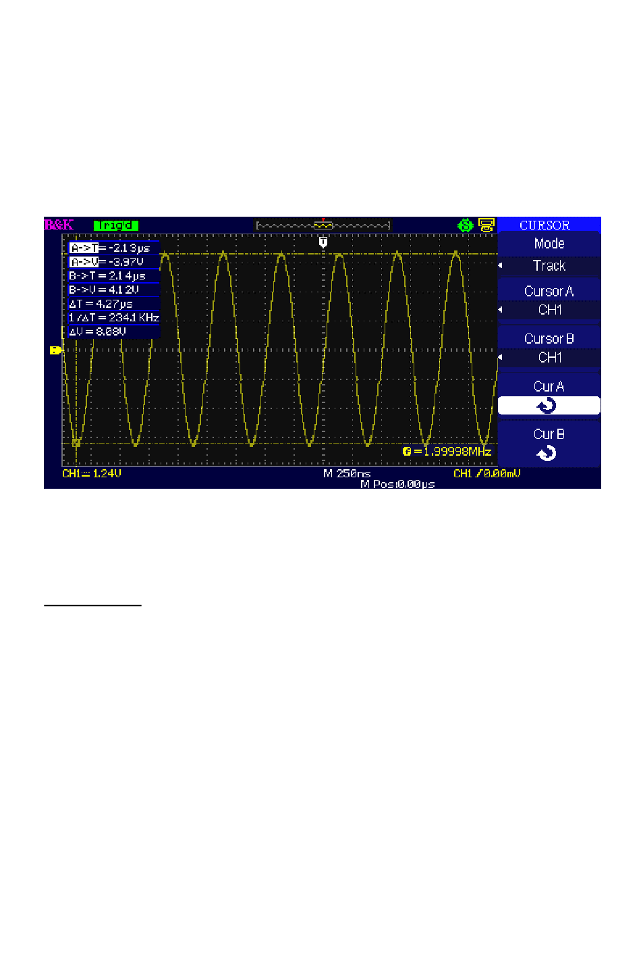641x962 pixels.
Task: Click the M 250ns timebase readout
Action: tap(347, 474)
